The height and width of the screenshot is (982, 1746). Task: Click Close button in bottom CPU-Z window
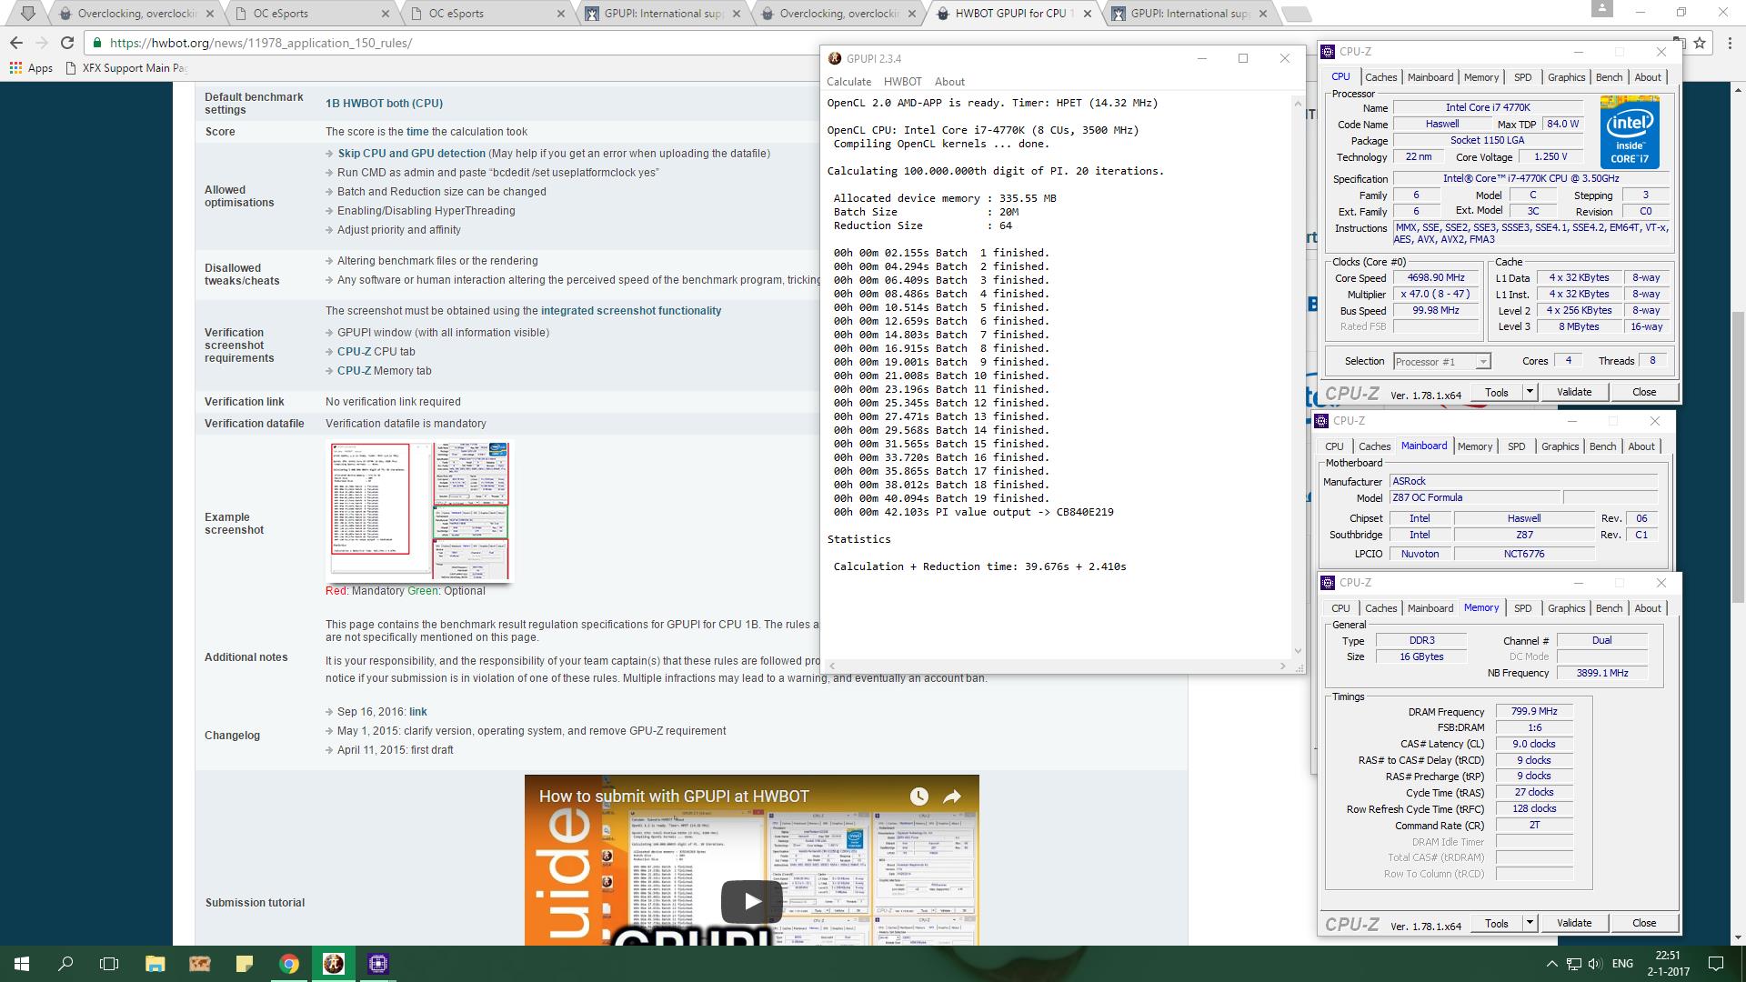tap(1644, 924)
